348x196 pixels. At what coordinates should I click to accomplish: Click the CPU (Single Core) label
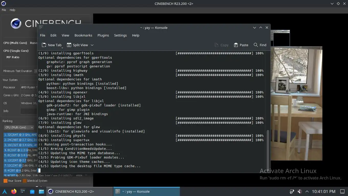point(16,51)
